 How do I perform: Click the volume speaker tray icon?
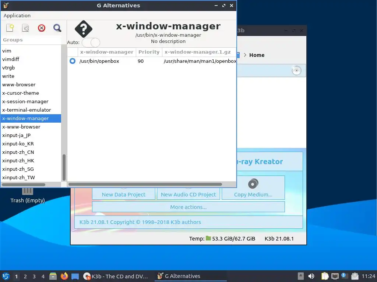311,276
